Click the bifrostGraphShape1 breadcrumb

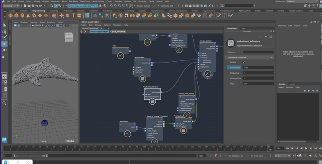click(99, 32)
